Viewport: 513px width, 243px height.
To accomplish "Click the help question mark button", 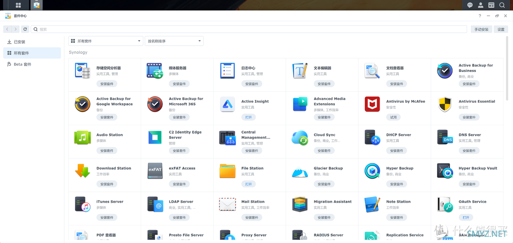I will click(480, 16).
